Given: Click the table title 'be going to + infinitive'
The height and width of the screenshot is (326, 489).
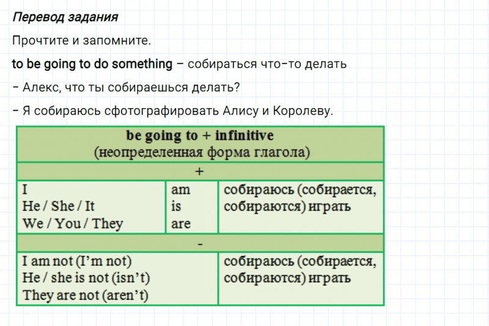Looking at the screenshot, I should point(200,136).
